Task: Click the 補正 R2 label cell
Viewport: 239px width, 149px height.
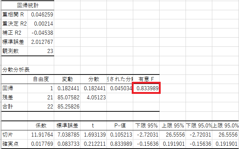Action: click(x=15, y=33)
